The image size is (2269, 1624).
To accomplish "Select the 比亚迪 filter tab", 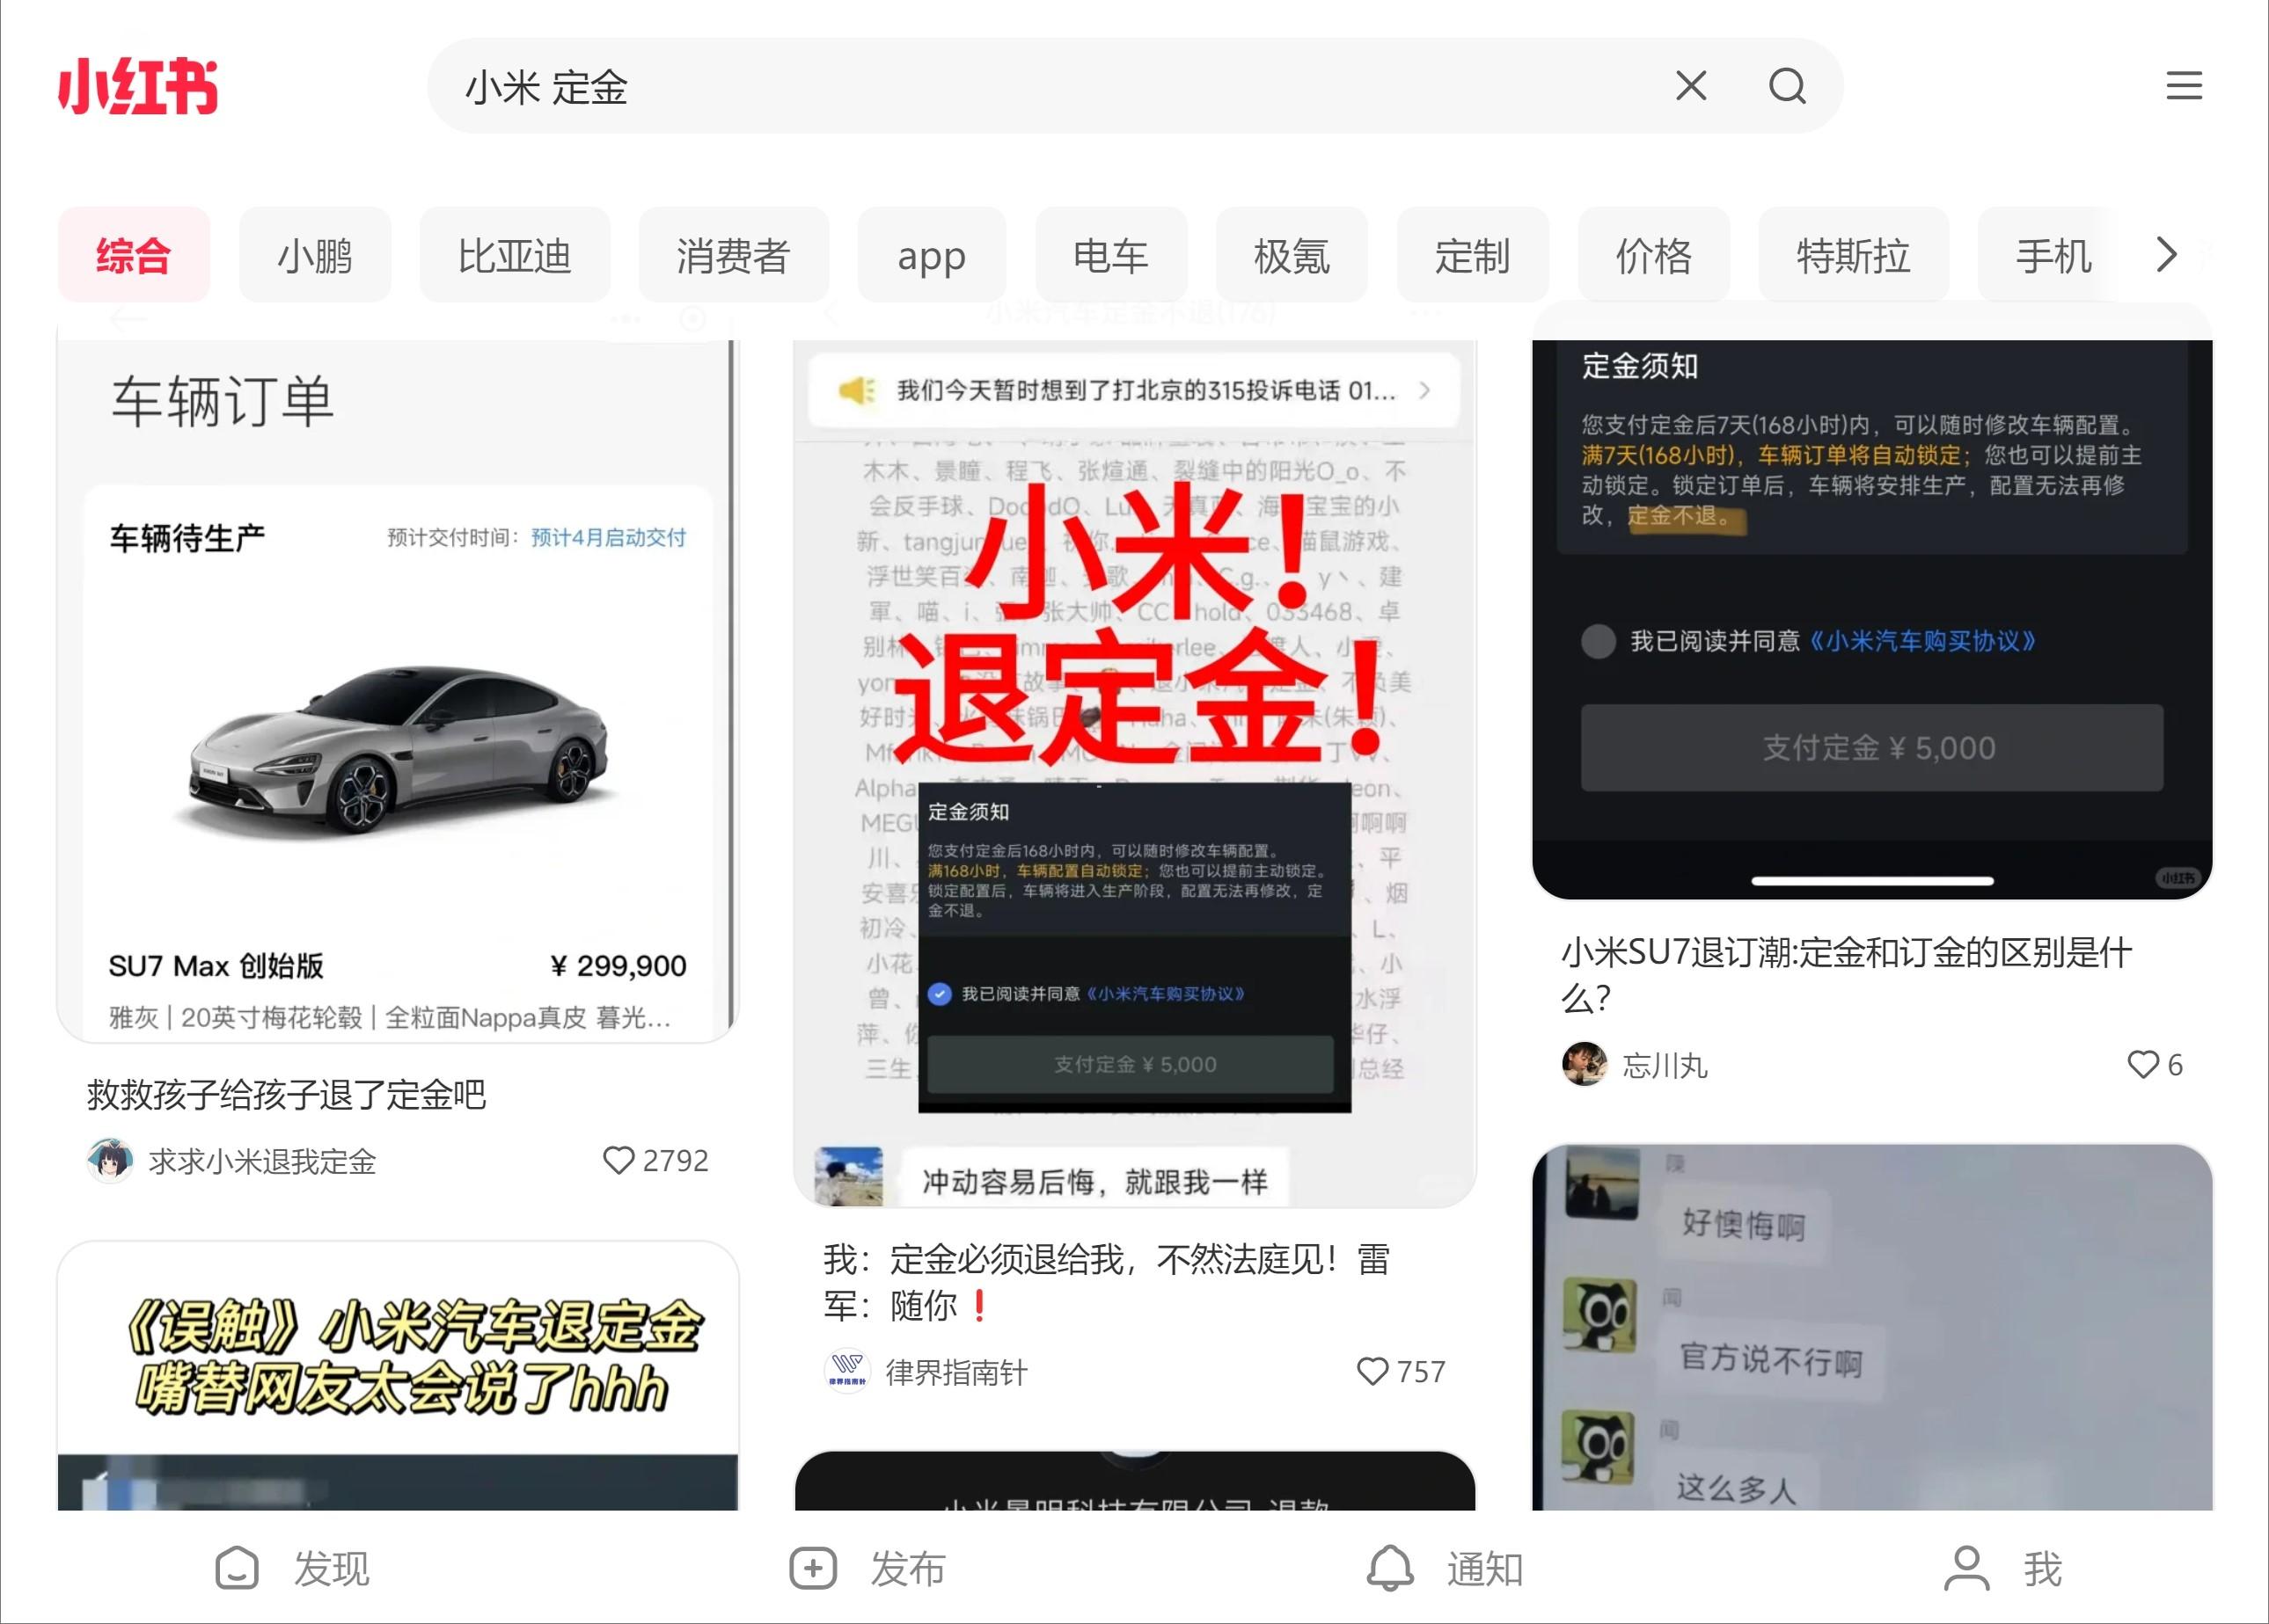I will pos(514,255).
